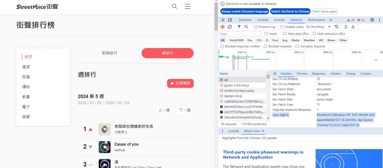Switch to 即時排行 realtime chart tab
The image size is (383, 168).
tap(110, 53)
